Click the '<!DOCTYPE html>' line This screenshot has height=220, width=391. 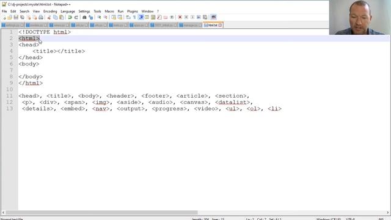pos(45,32)
